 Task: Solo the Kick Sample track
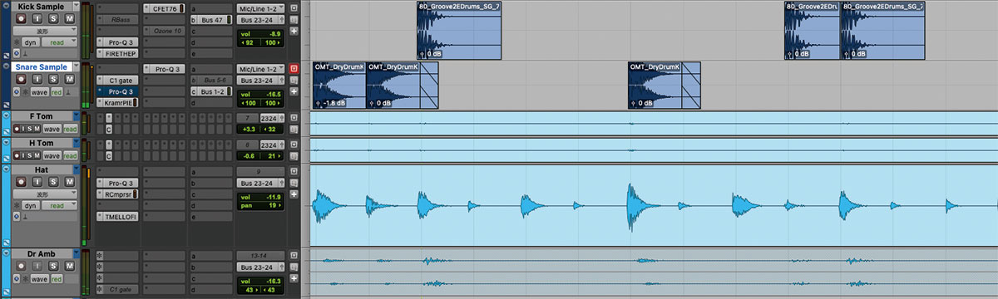tap(53, 18)
